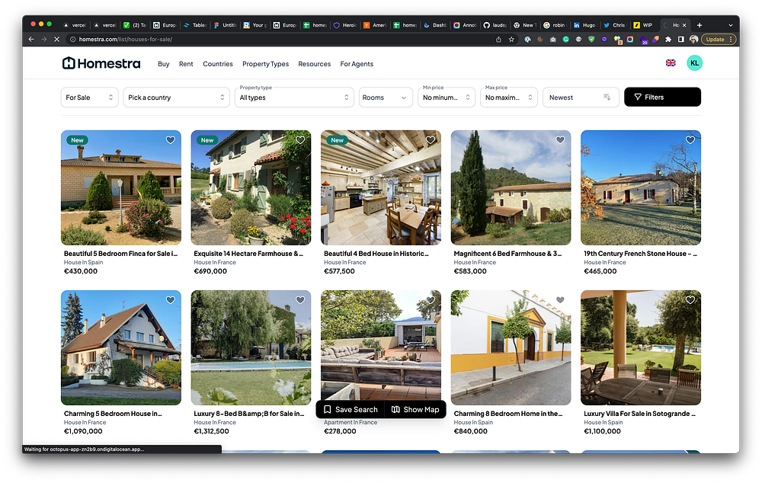Open the Magnificent 6 Bed Farmhouse title link
This screenshot has height=483, width=762.
click(507, 254)
